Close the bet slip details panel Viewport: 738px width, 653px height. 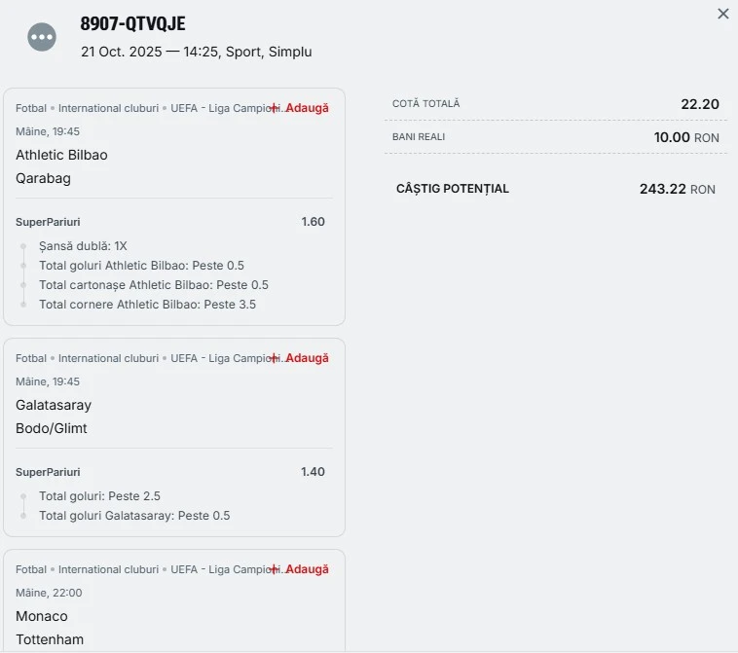722,15
